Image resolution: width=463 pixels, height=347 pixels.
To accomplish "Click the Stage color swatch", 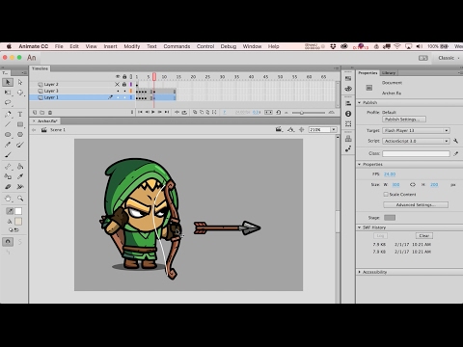I will (390, 218).
